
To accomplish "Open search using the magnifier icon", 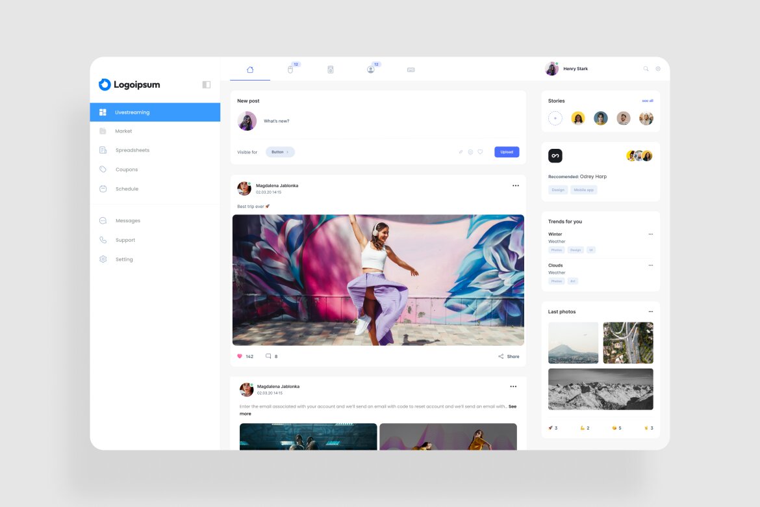I will [646, 68].
